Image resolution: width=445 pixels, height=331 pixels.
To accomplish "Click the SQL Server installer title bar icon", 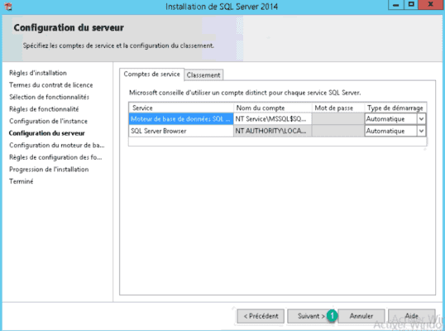I will click(x=8, y=7).
